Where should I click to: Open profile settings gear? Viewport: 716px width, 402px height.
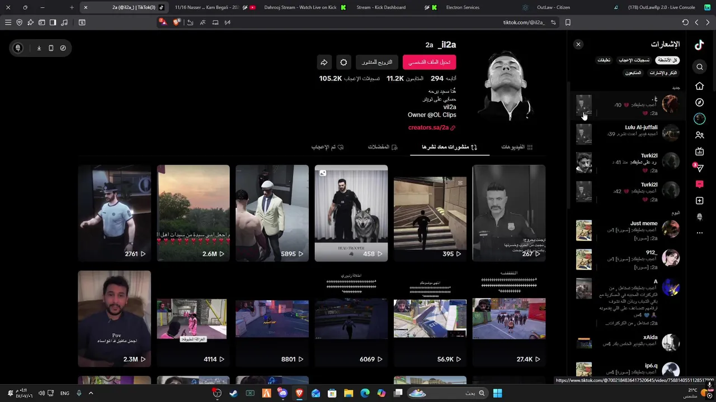click(x=343, y=62)
